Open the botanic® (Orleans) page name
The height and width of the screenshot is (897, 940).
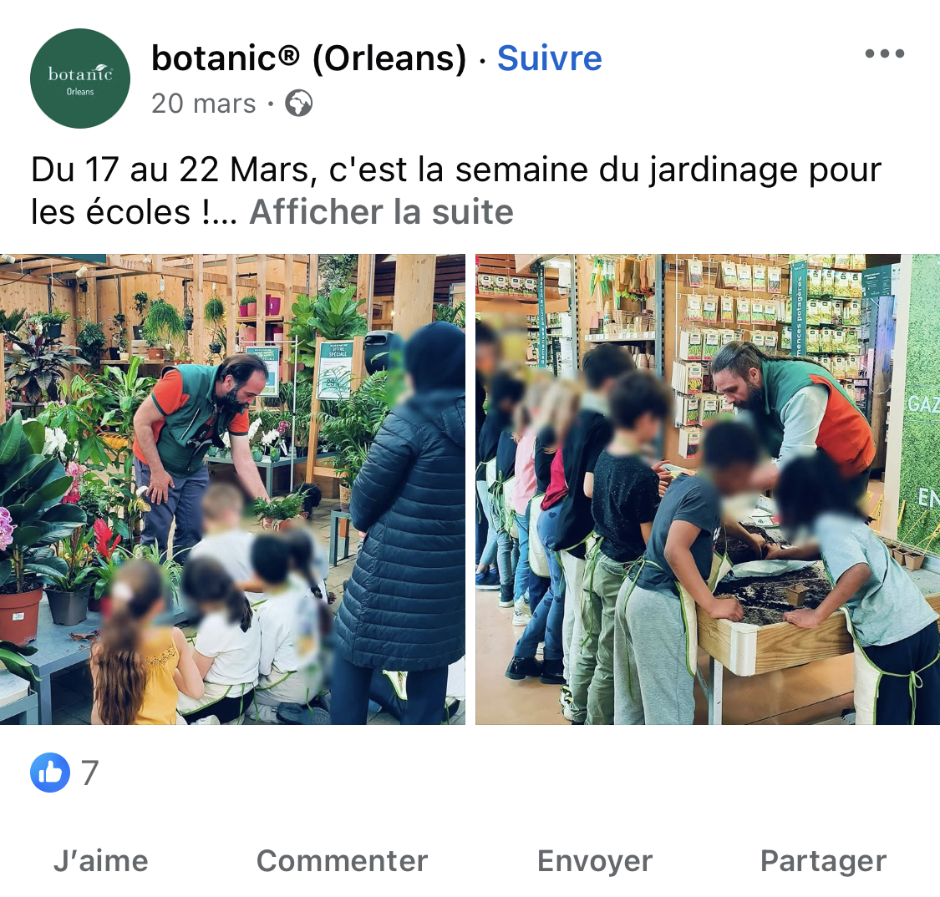click(308, 58)
